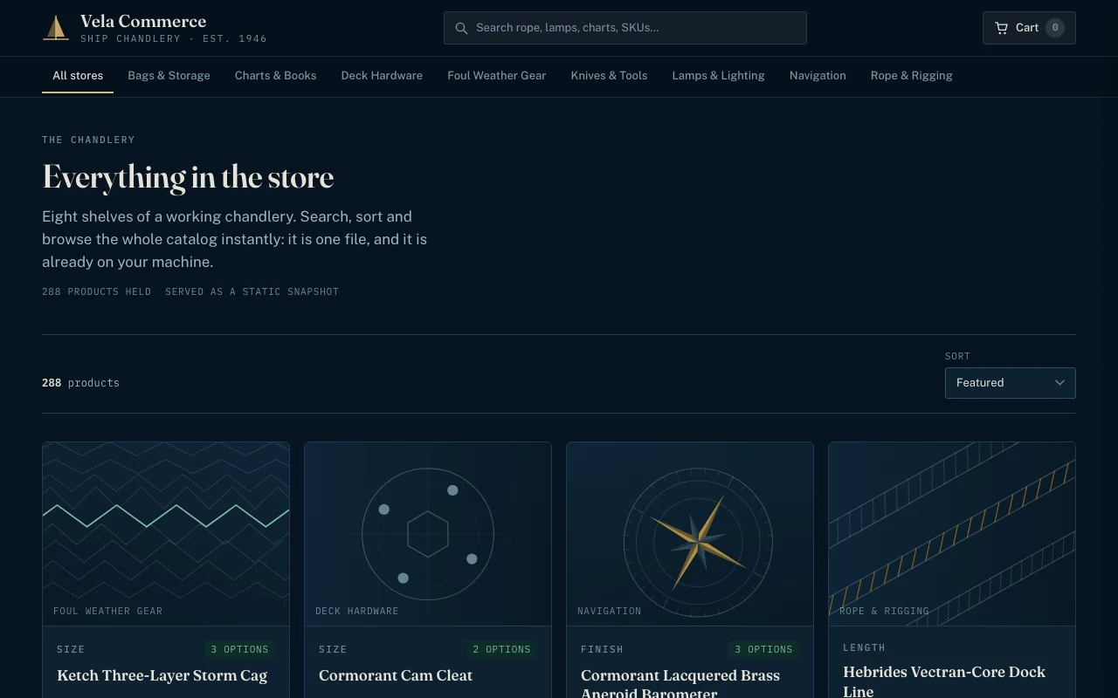1118x698 pixels.
Task: Click ROPE & RIGGING label on card
Action: (884, 611)
